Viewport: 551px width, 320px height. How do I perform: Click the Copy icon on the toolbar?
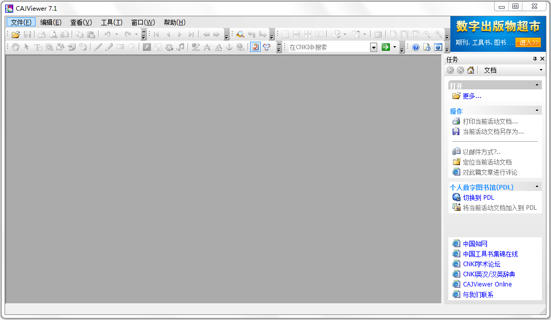[x=79, y=35]
